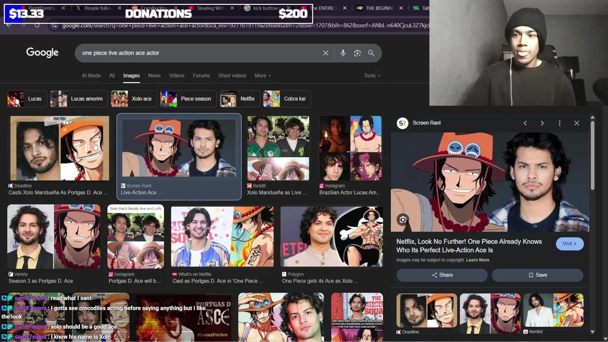The width and height of the screenshot is (608, 342).
Task: Filter images by Lucas amorim chip
Action: 79,99
